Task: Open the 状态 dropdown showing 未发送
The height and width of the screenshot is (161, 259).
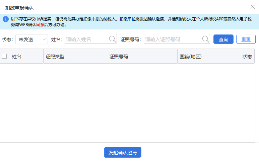Action: (32, 39)
